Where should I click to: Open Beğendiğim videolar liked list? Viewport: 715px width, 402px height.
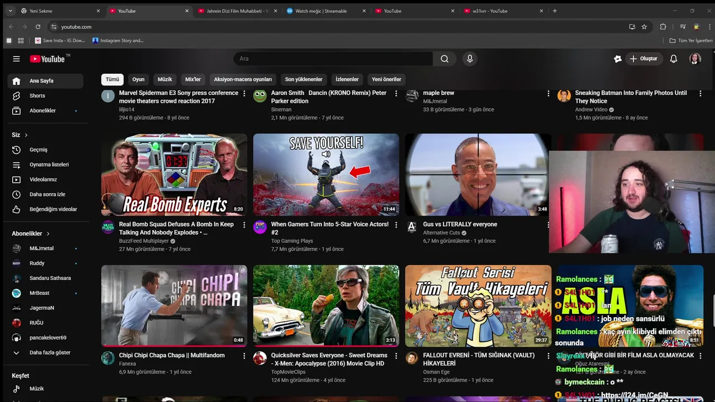point(46,209)
